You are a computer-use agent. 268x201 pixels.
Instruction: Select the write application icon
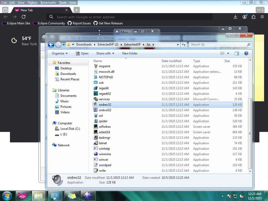tap(96, 170)
